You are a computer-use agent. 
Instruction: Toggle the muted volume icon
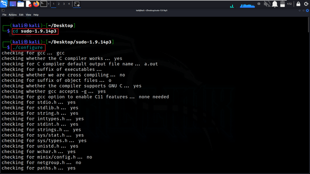coord(267,4)
